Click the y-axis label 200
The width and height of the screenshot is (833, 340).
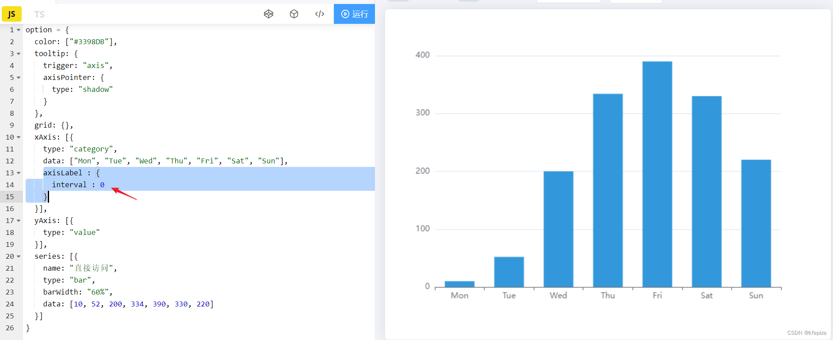422,171
